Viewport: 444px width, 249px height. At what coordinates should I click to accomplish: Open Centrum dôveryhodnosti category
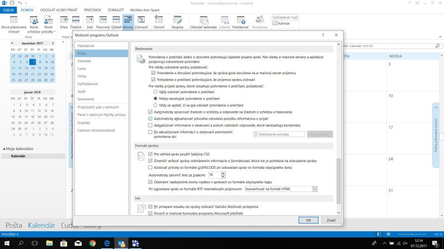[x=102, y=131]
